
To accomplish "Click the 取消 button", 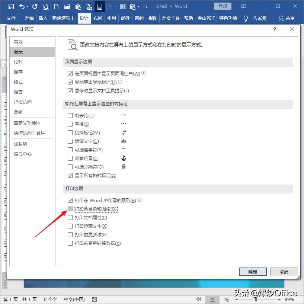I will coord(284,272).
